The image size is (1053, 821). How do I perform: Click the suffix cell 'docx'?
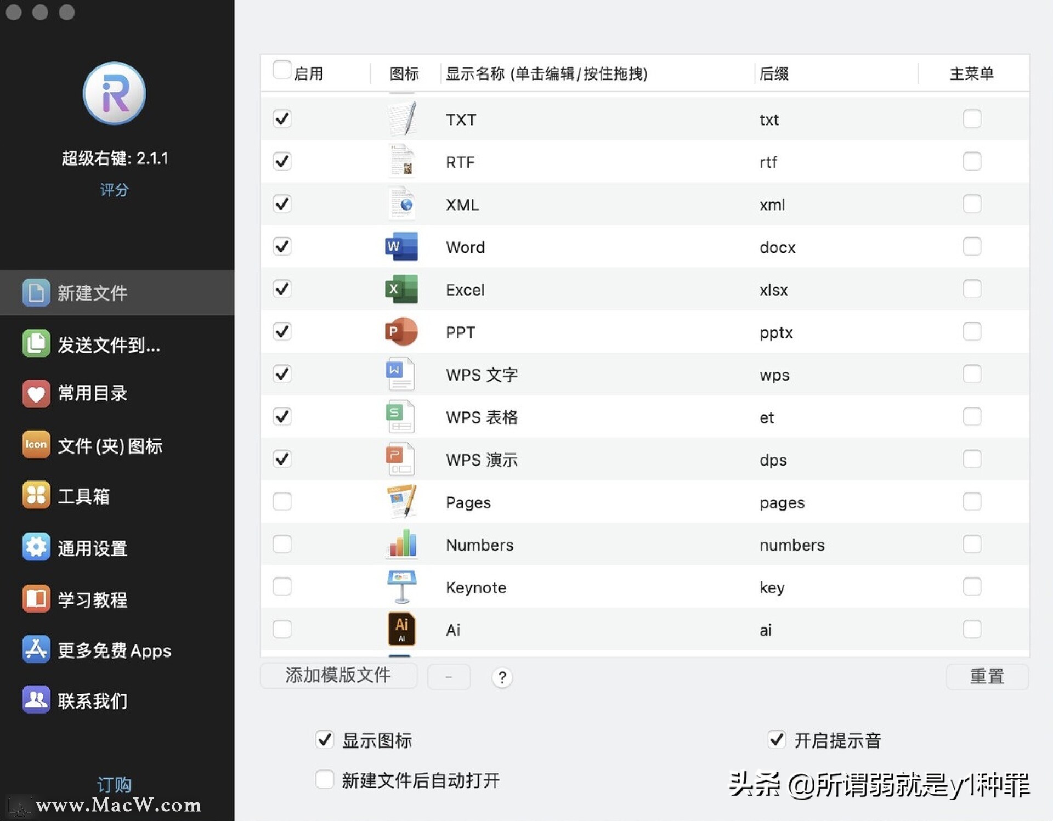[x=777, y=247]
